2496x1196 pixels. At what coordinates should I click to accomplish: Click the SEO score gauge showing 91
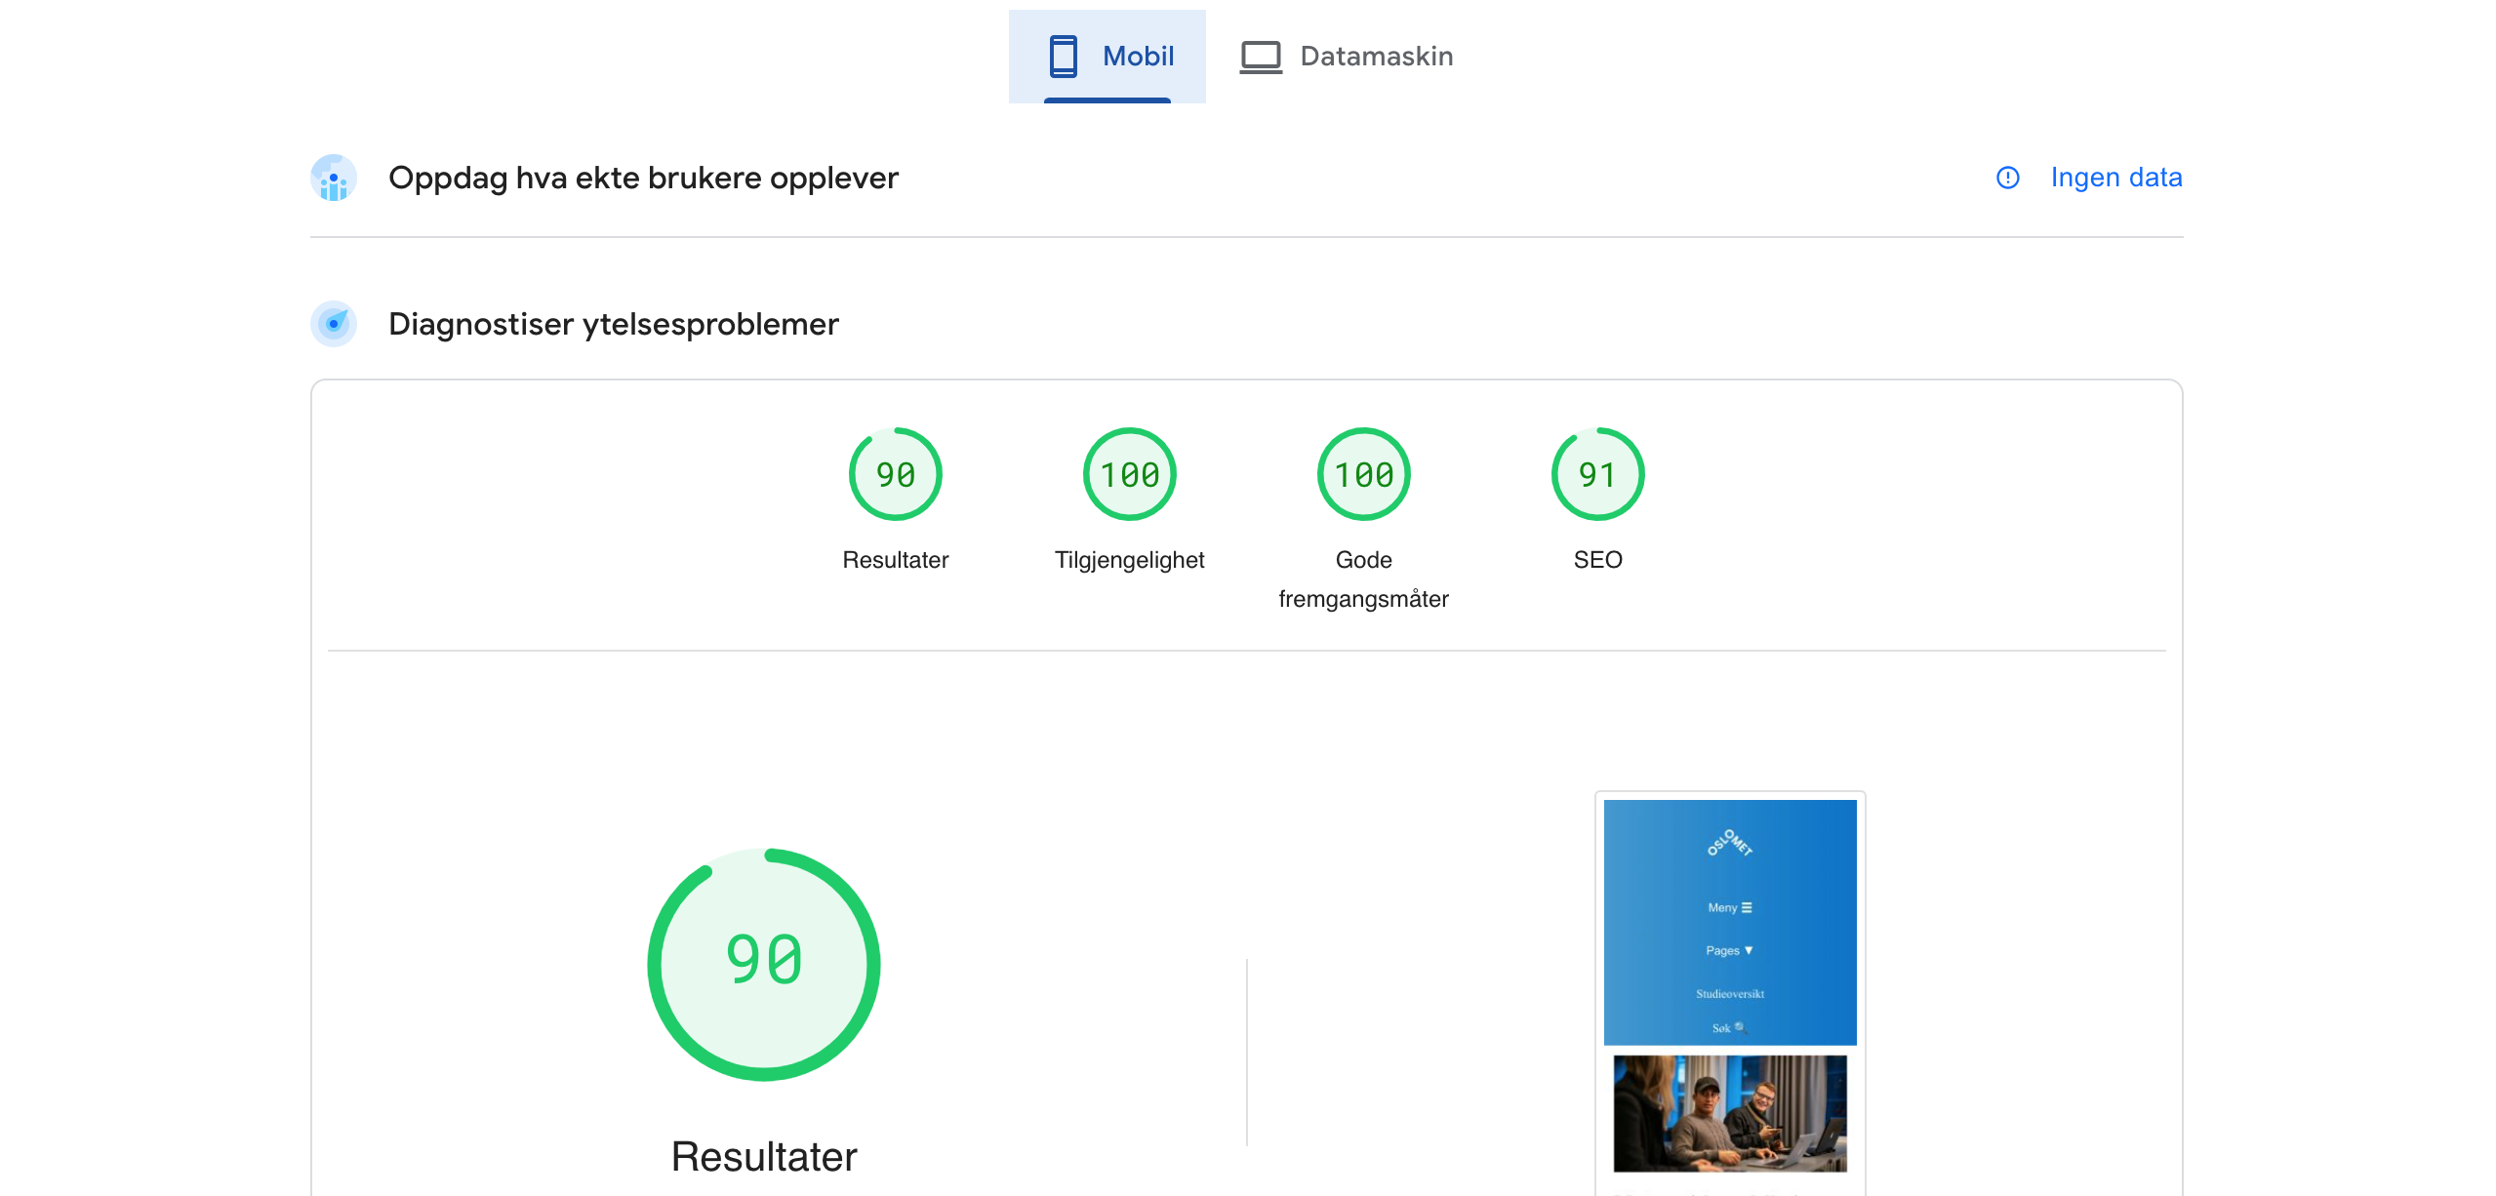(1597, 475)
